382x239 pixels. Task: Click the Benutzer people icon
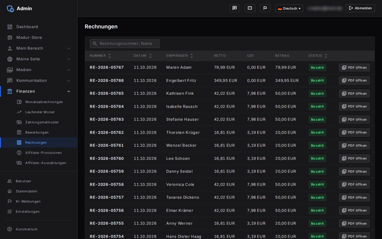tap(10, 181)
